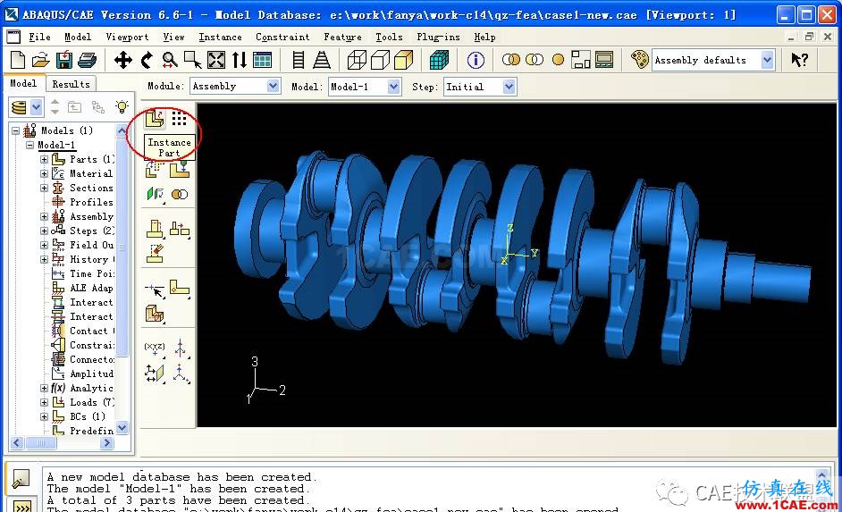The width and height of the screenshot is (842, 512).
Task: Select the Material tree item
Action: [x=91, y=173]
